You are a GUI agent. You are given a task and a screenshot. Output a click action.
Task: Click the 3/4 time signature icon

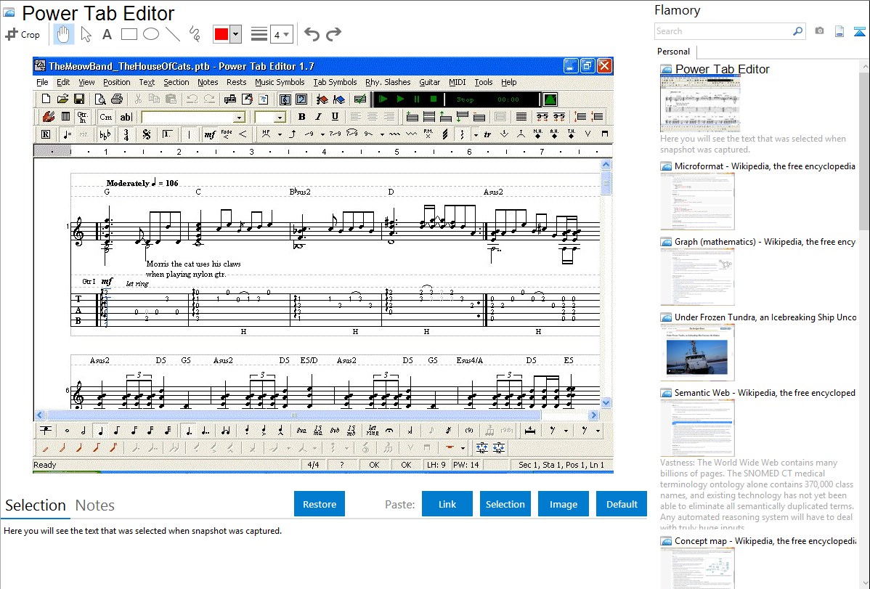click(126, 134)
